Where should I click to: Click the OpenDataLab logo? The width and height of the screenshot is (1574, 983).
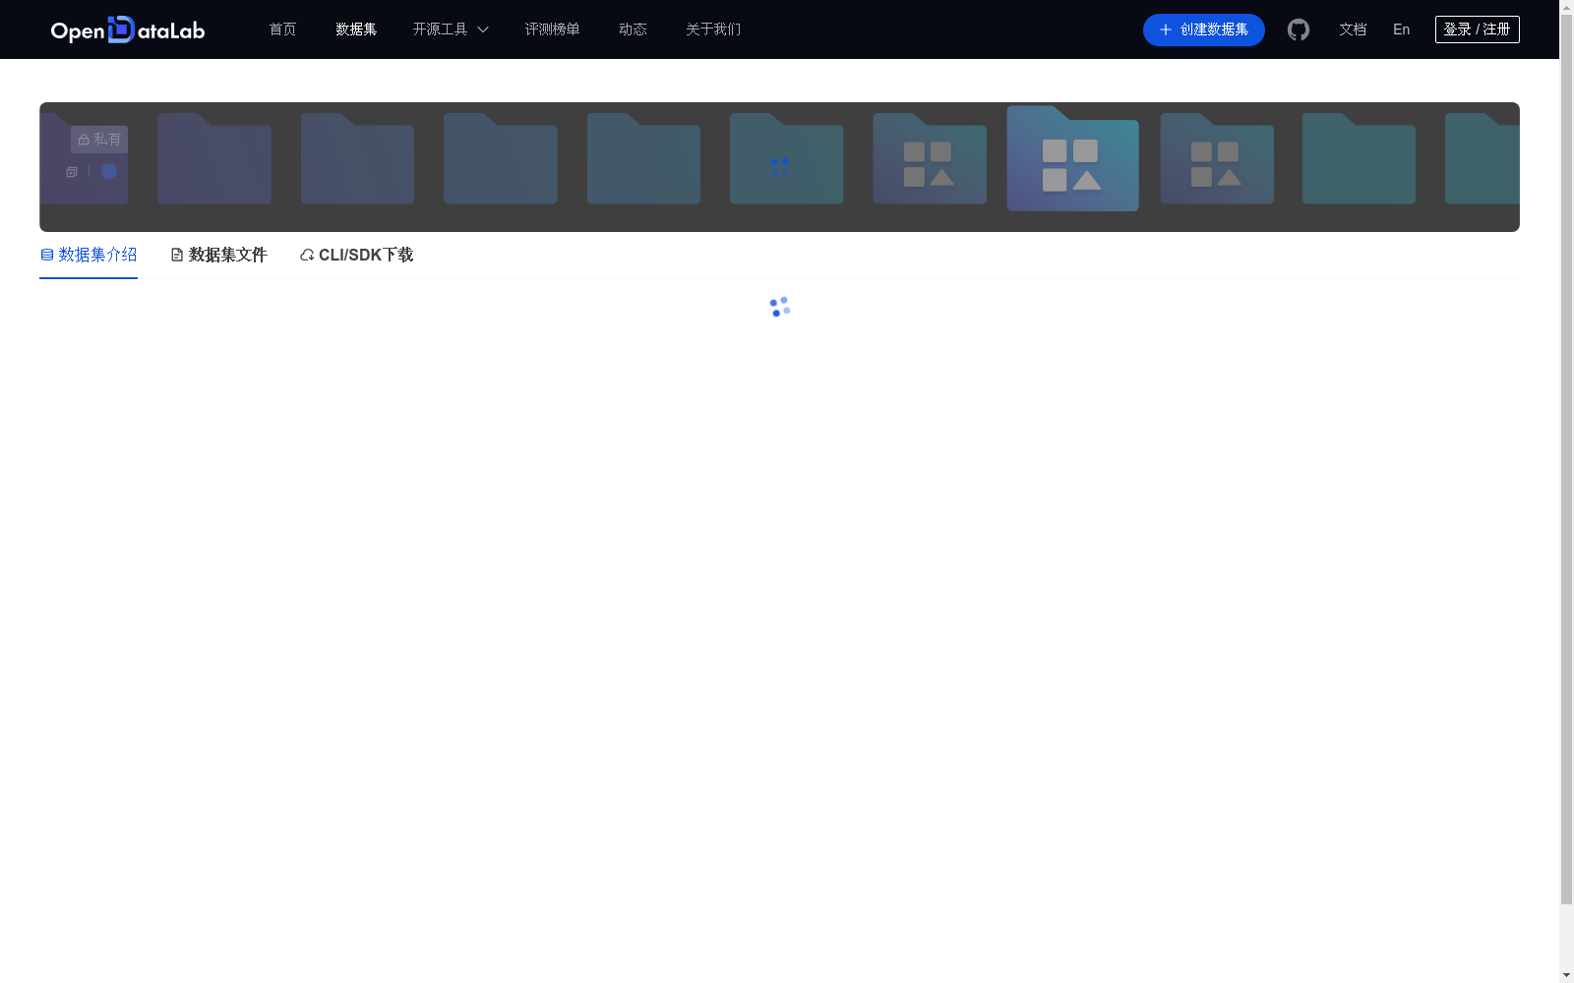pos(127,29)
